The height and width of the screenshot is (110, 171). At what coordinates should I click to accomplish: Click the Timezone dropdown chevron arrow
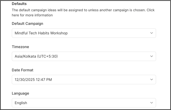point(151,56)
